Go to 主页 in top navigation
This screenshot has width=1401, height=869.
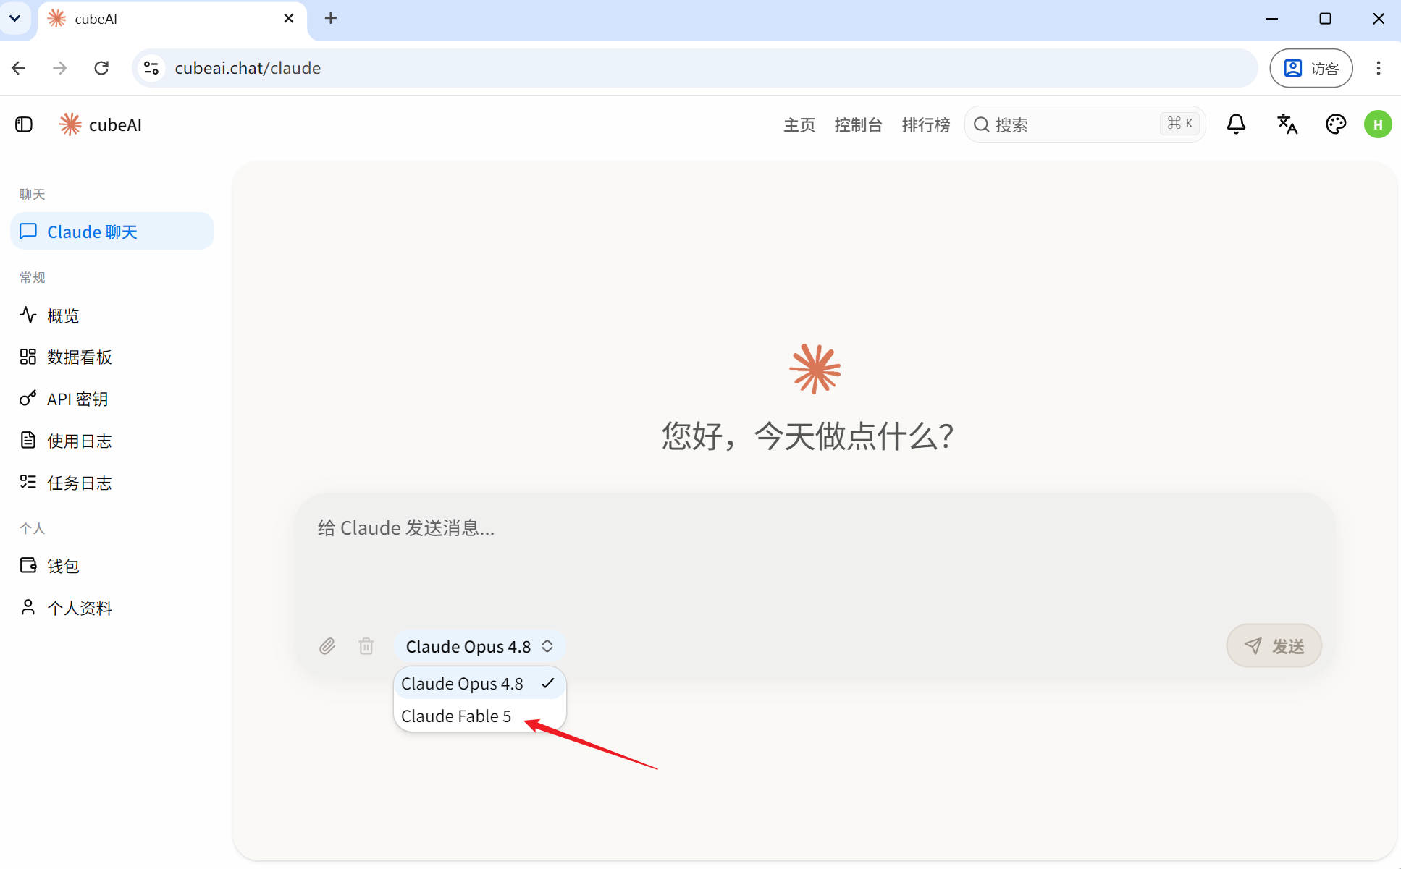point(799,124)
